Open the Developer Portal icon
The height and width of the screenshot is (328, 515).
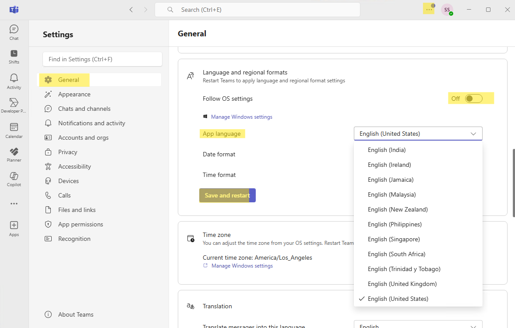14,105
